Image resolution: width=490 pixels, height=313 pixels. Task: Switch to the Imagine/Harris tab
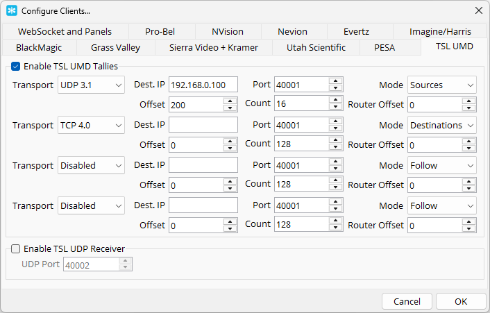440,31
